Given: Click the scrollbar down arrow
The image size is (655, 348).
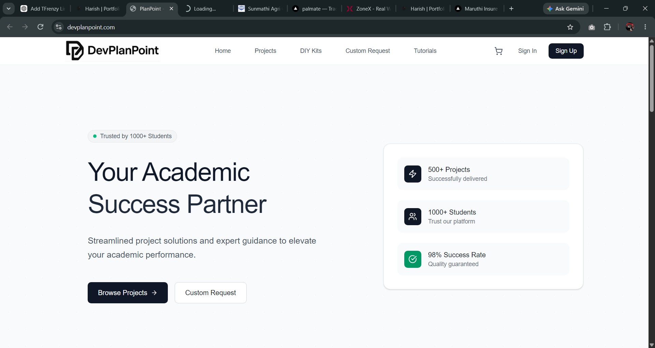Looking at the screenshot, I should (652, 345).
